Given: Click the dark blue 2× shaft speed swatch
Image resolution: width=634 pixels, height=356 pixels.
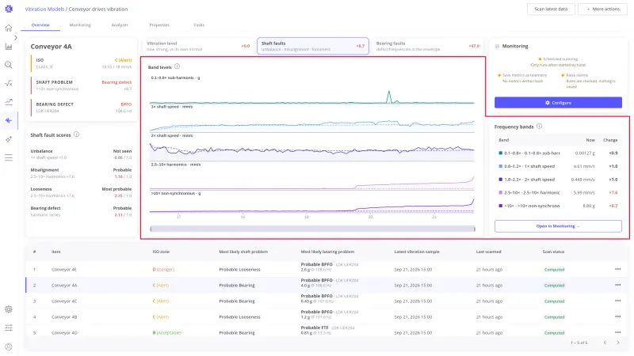Looking at the screenshot, I should [501, 180].
